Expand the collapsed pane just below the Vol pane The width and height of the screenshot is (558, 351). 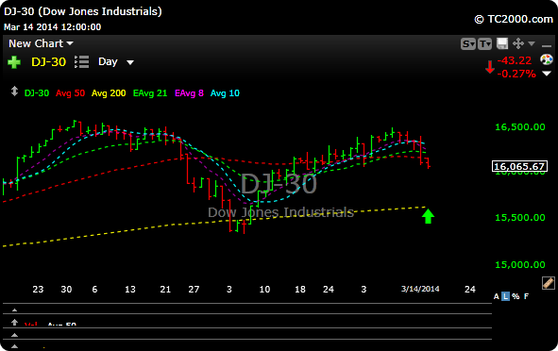point(14,335)
